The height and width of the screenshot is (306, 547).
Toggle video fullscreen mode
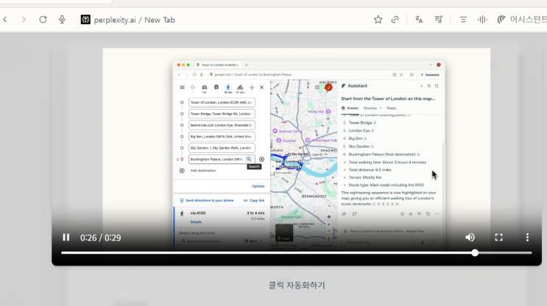499,238
